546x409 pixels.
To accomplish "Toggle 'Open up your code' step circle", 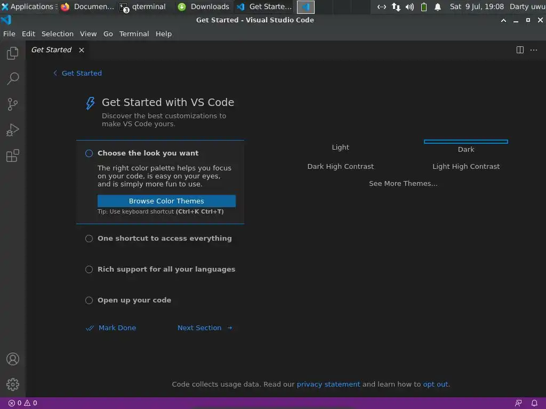I will pos(89,300).
